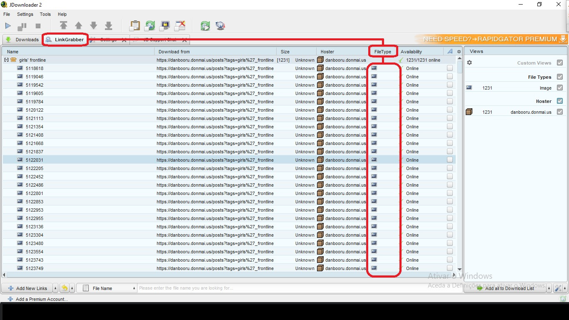Click the Move down arrow icon
This screenshot has height=320, width=569.
93,26
